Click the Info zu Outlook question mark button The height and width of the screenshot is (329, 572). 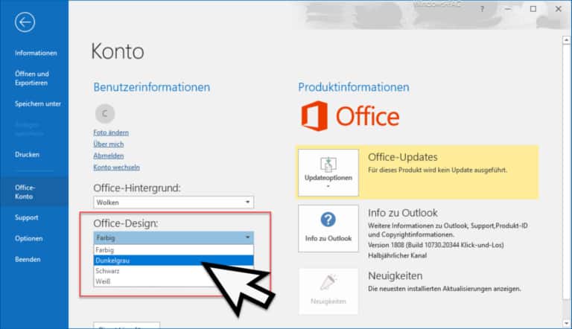coord(328,229)
